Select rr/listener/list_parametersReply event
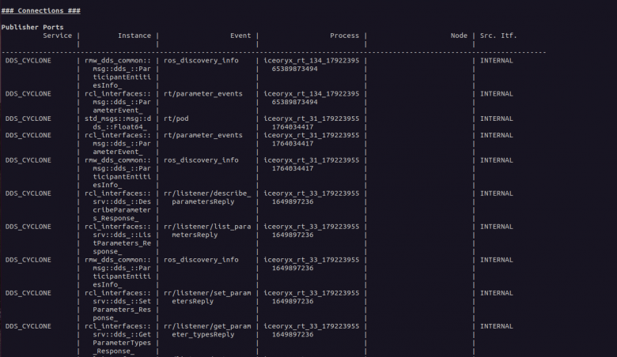The image size is (617, 357). coord(207,231)
